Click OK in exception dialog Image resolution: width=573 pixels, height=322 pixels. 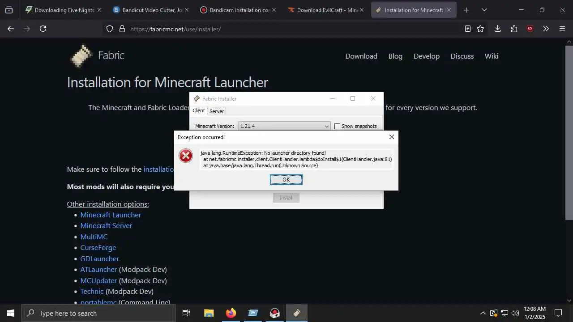coord(286,179)
